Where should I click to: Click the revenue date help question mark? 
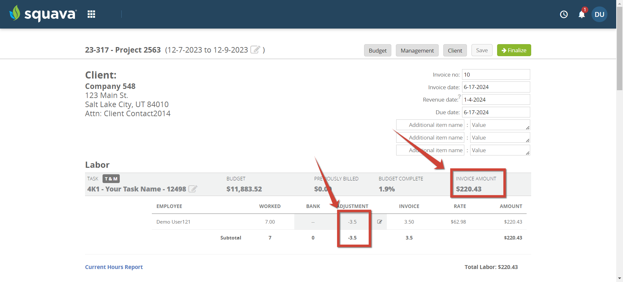tap(459, 96)
